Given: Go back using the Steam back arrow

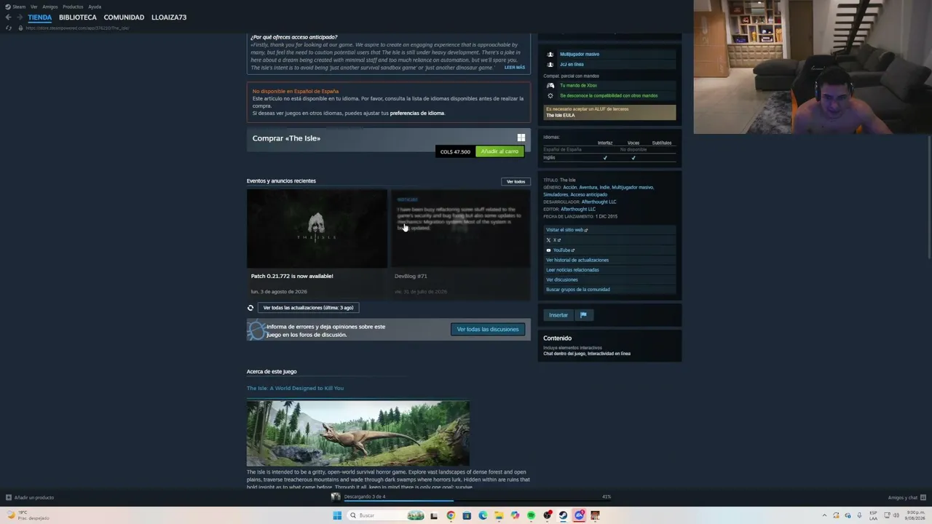Looking at the screenshot, I should click(8, 17).
